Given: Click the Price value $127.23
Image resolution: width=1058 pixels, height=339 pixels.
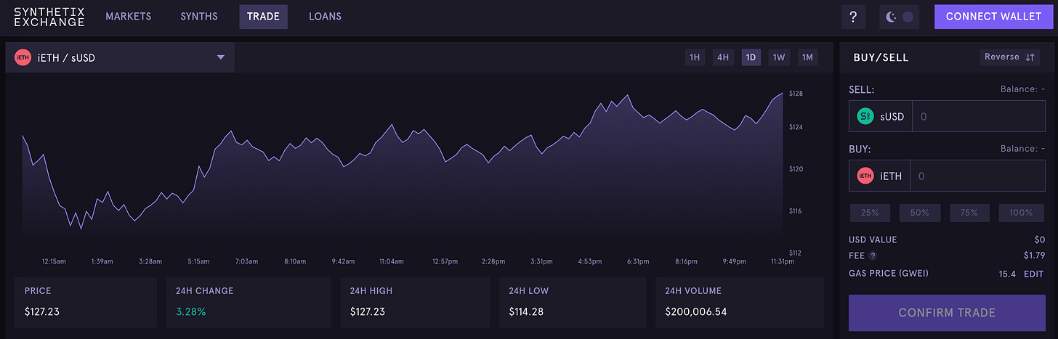Looking at the screenshot, I should (x=42, y=311).
